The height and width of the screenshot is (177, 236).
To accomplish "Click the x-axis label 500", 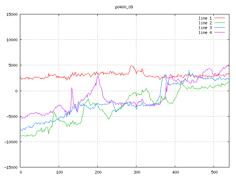I will pos(214,172).
